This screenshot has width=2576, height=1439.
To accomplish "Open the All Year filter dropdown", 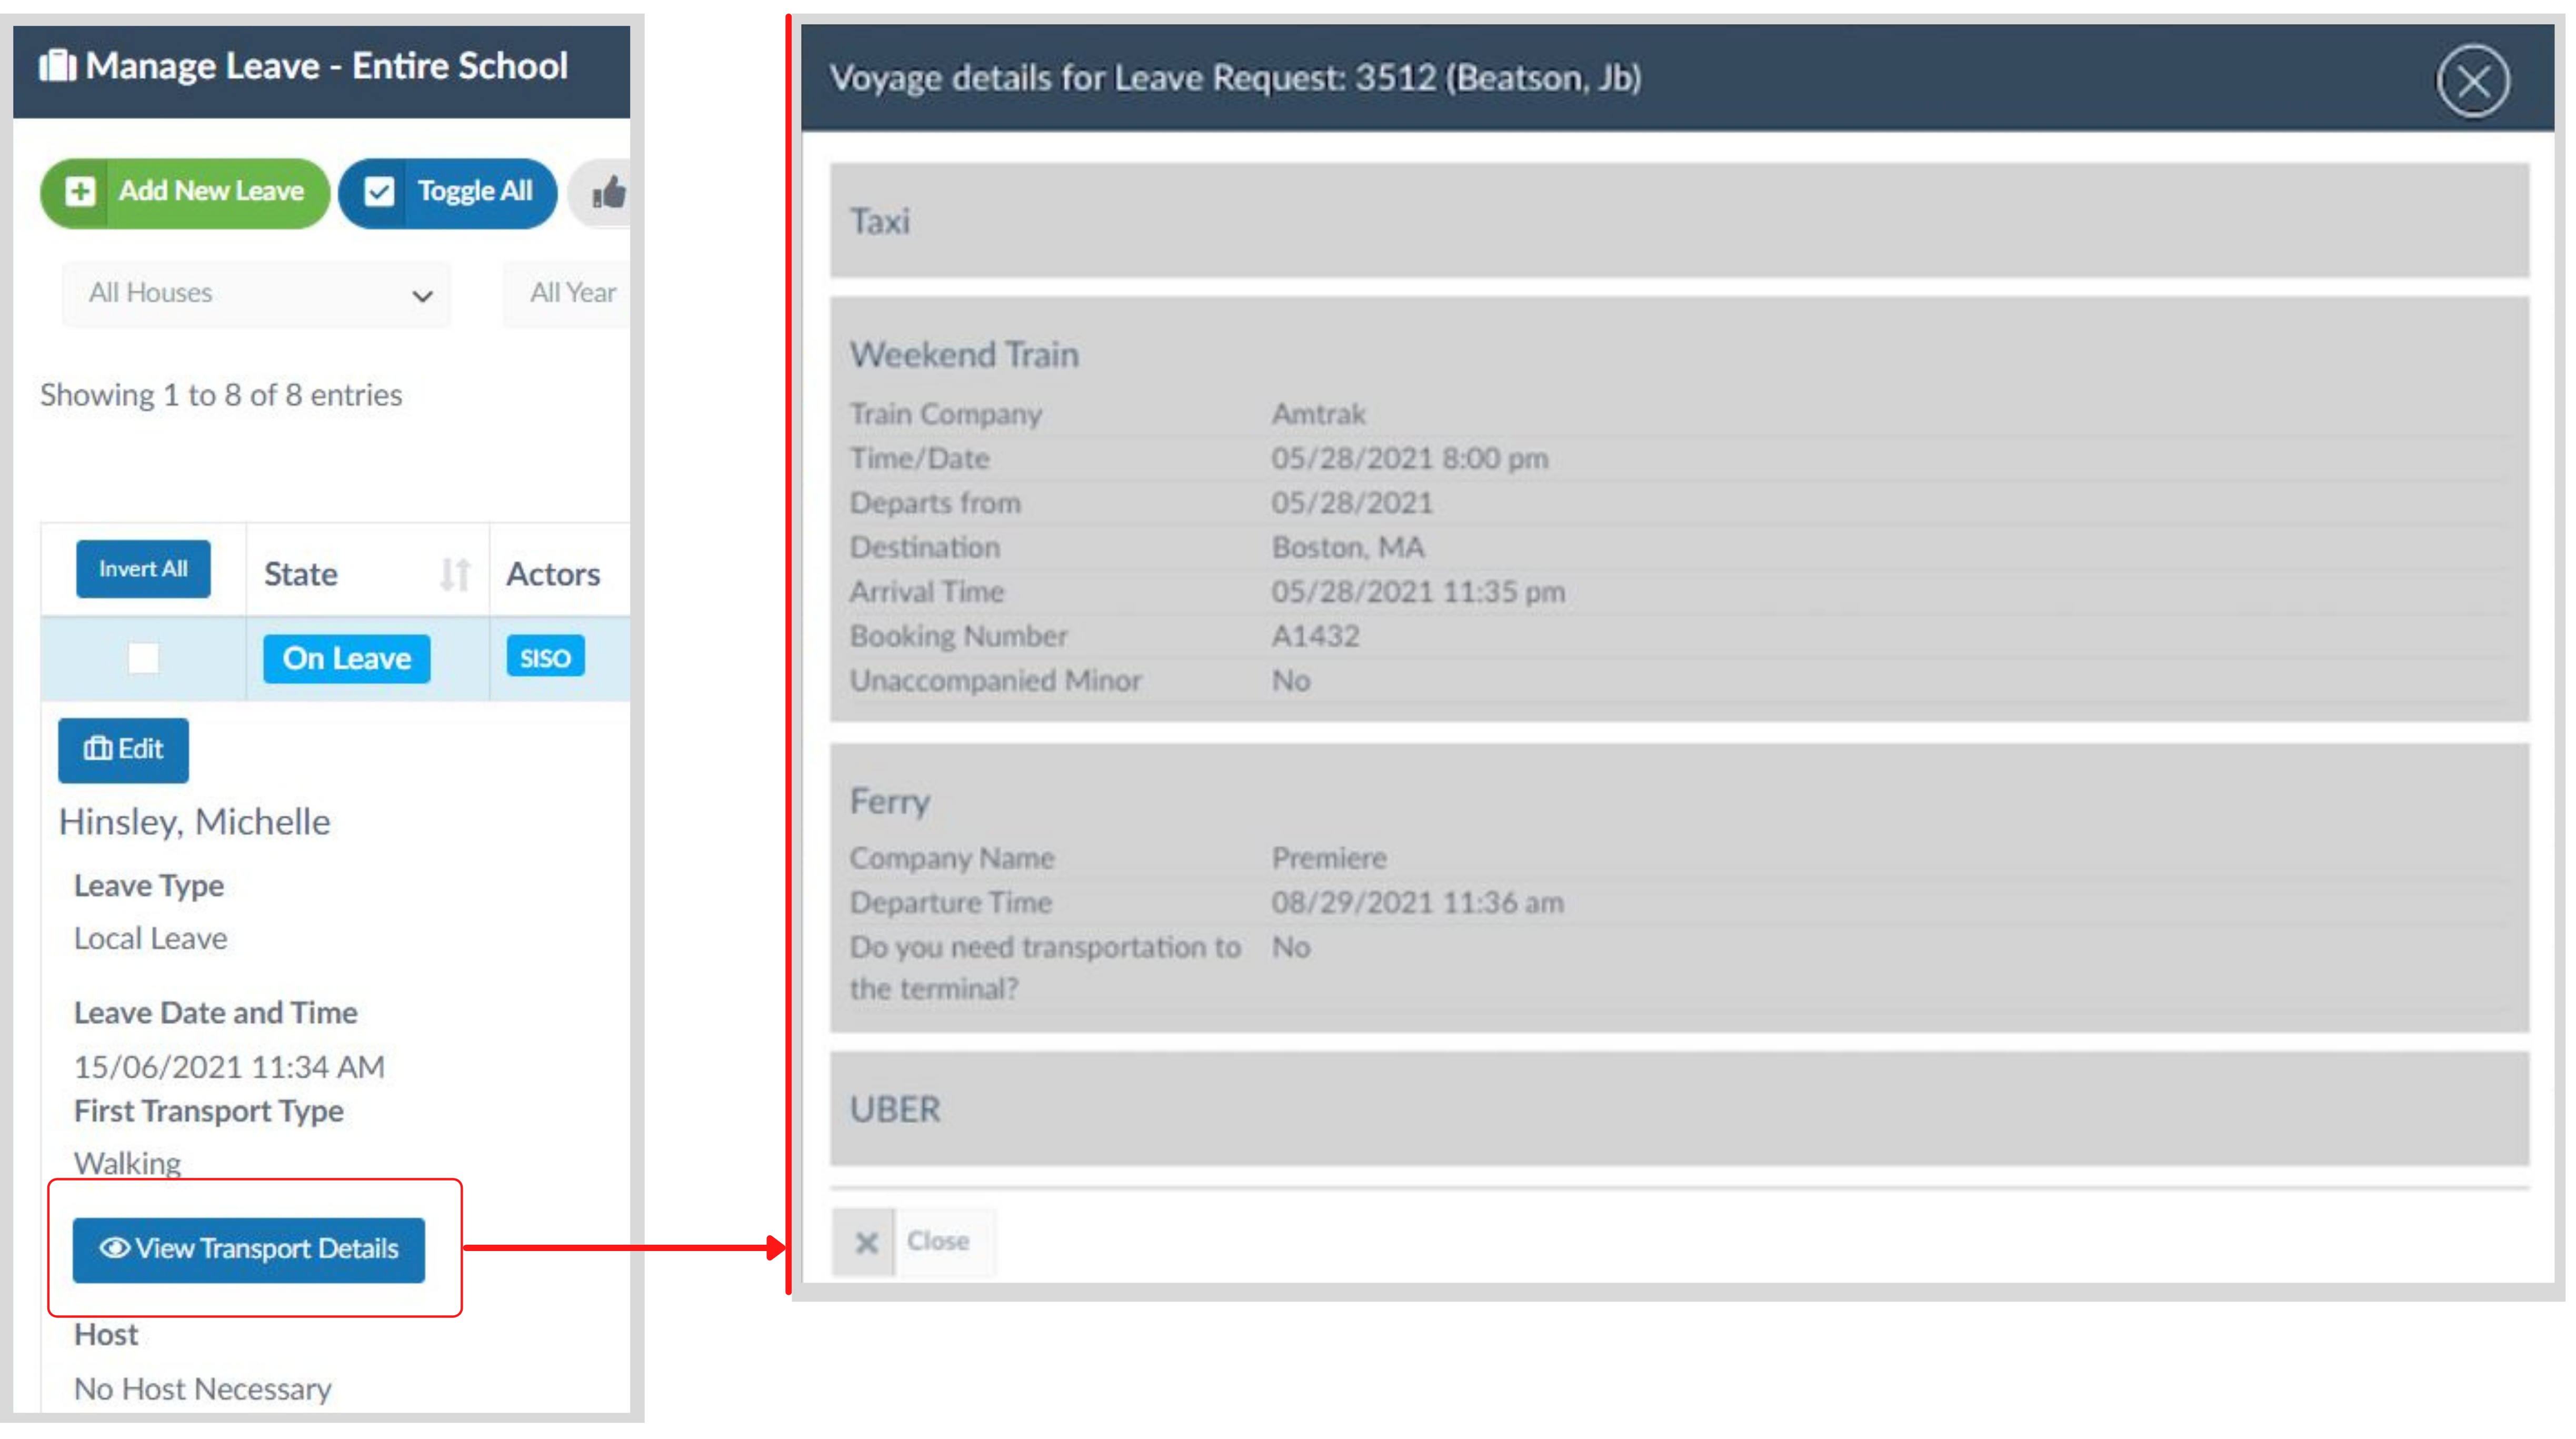I will click(x=572, y=294).
